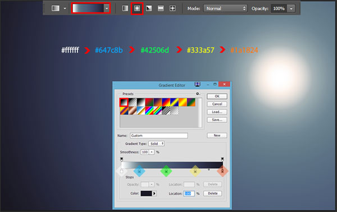Click the Gradient tool preset icon
The image size is (337, 212).
(x=56, y=8)
